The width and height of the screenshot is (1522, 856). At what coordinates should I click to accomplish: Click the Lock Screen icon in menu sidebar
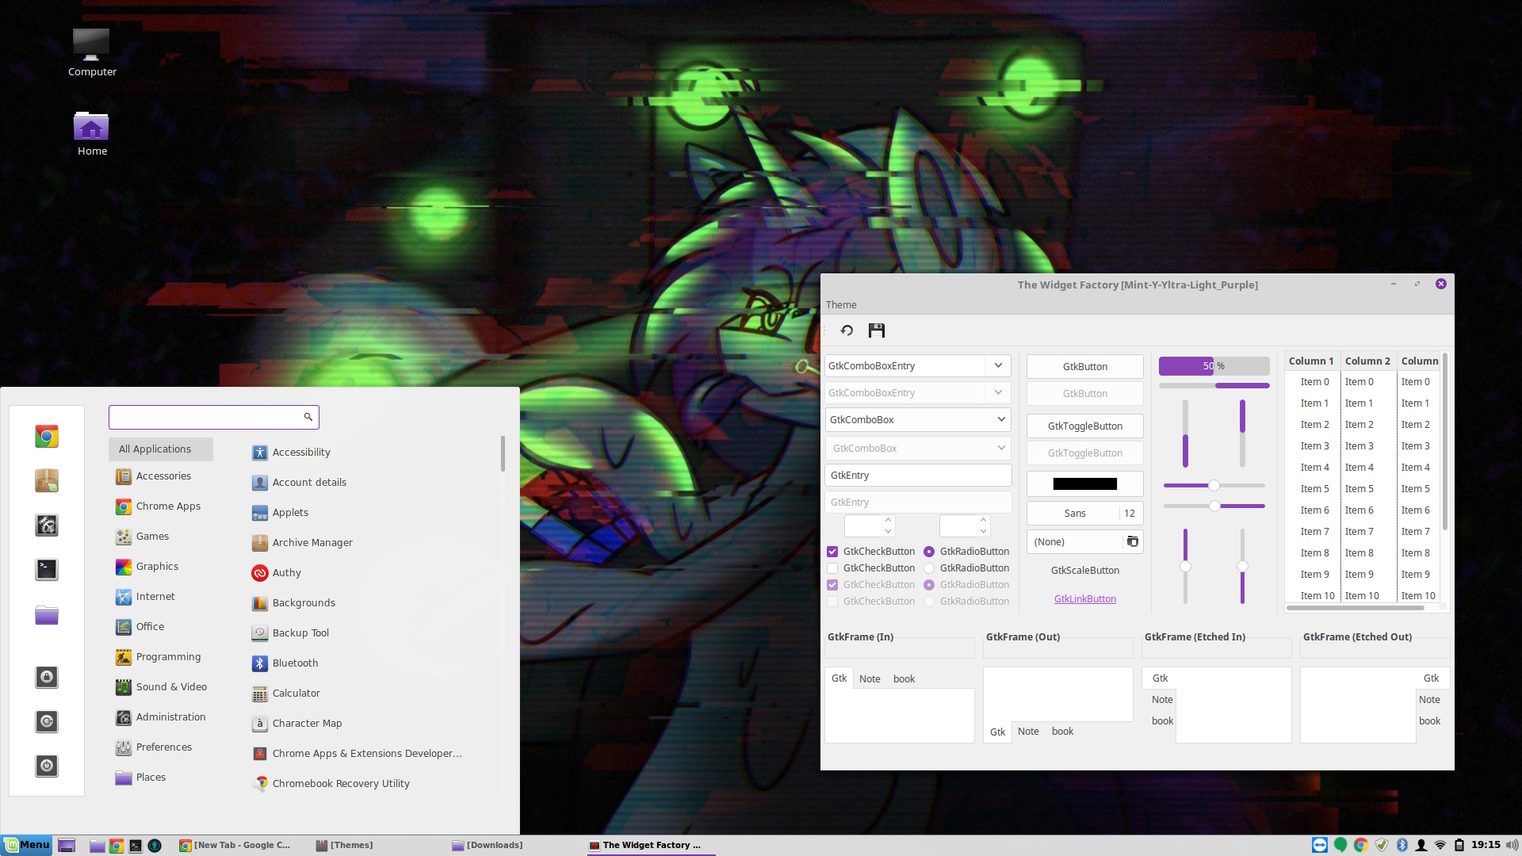(47, 677)
